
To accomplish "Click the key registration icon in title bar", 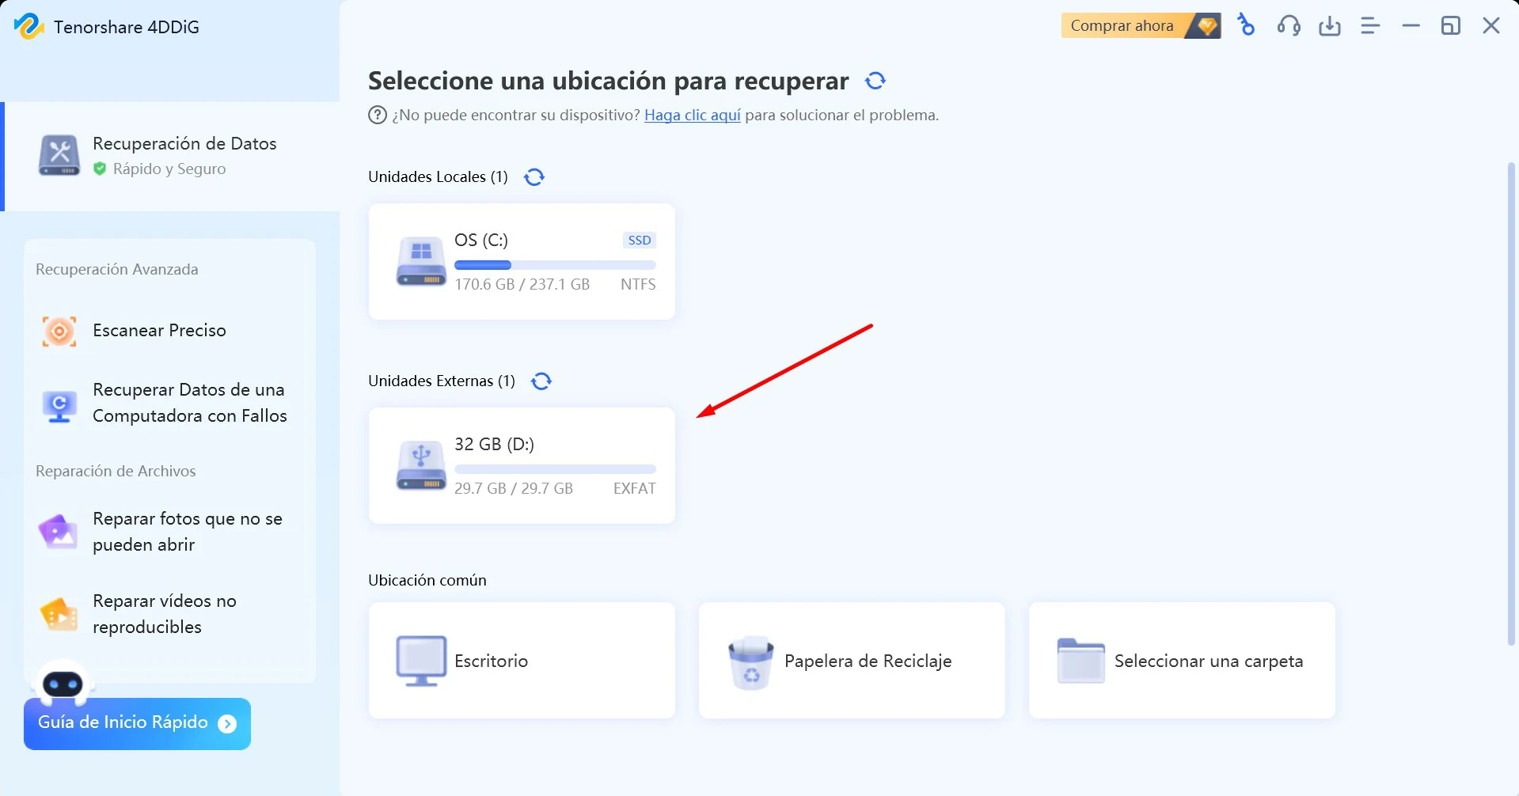I will click(x=1246, y=25).
